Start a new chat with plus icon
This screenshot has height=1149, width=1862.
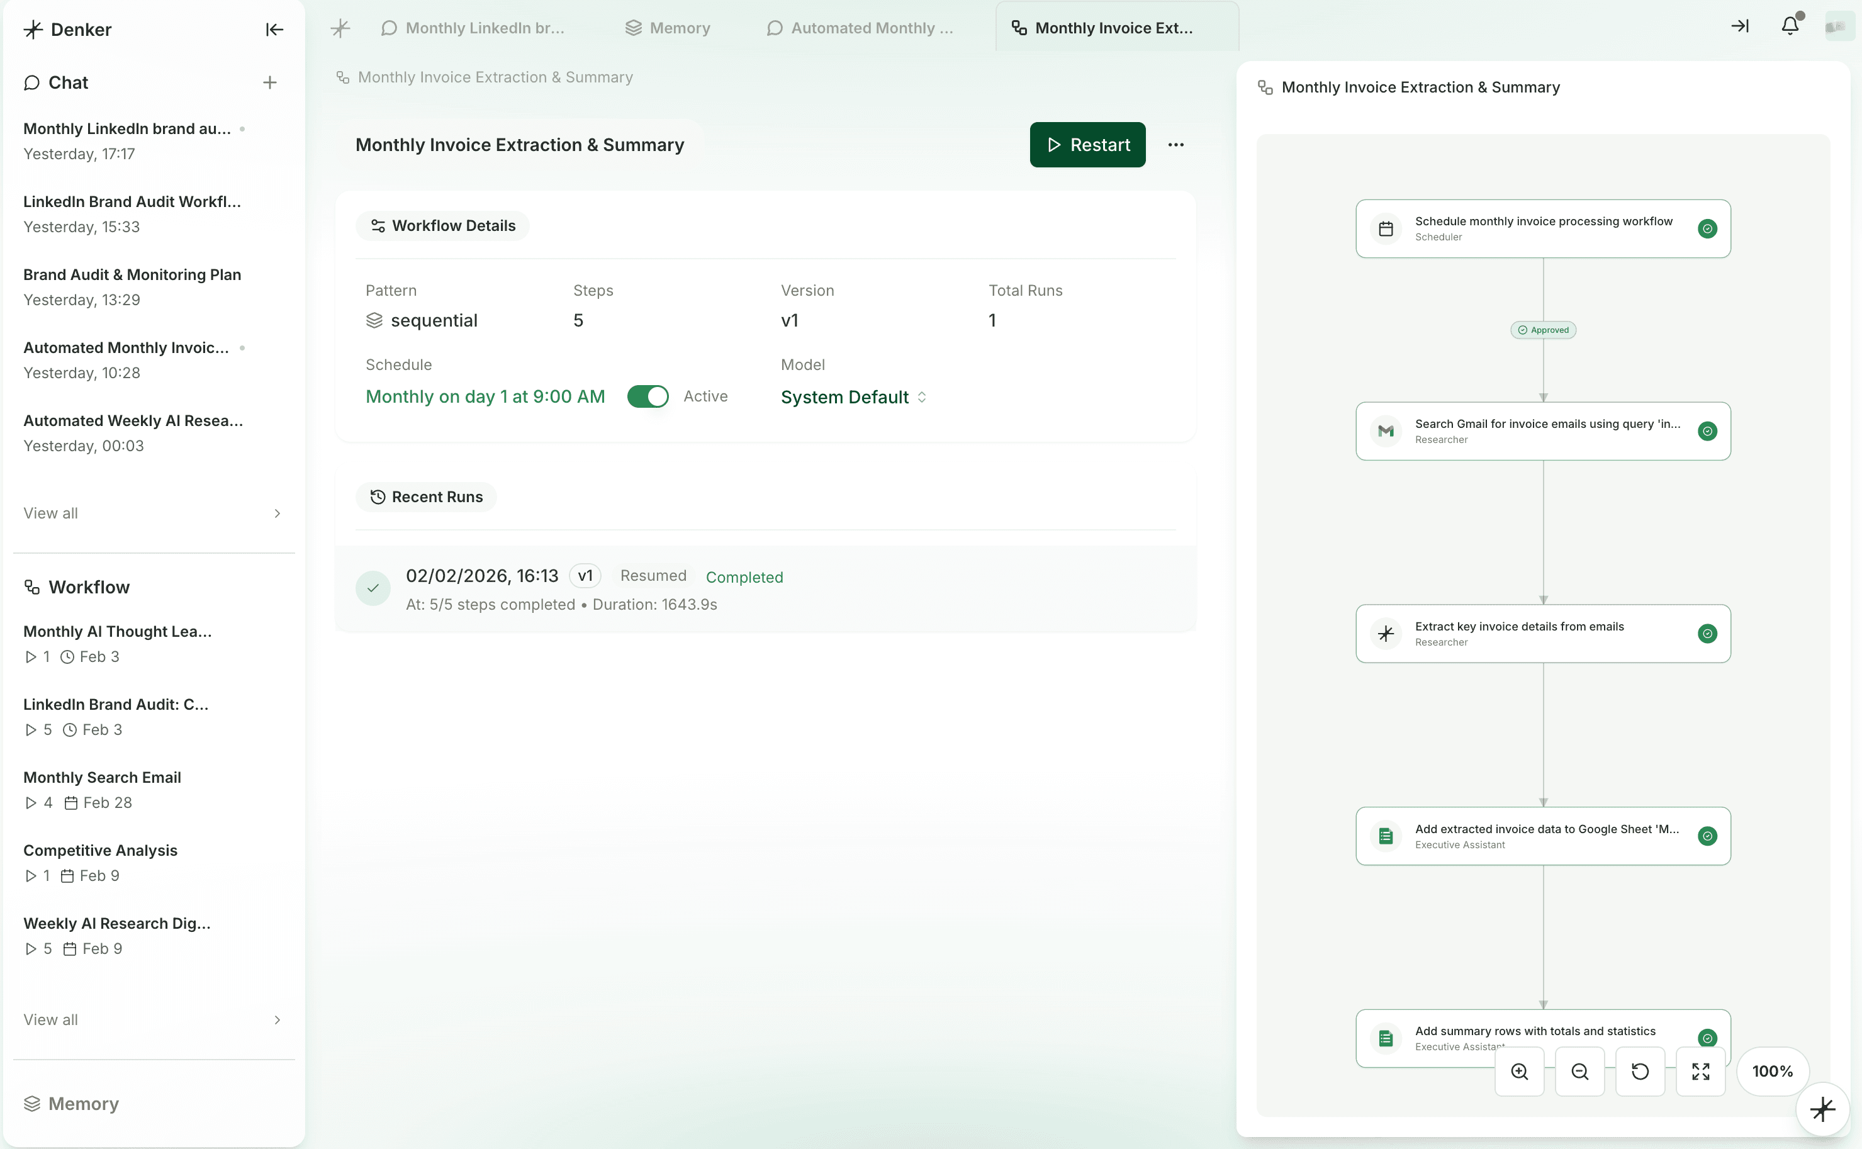pos(270,83)
